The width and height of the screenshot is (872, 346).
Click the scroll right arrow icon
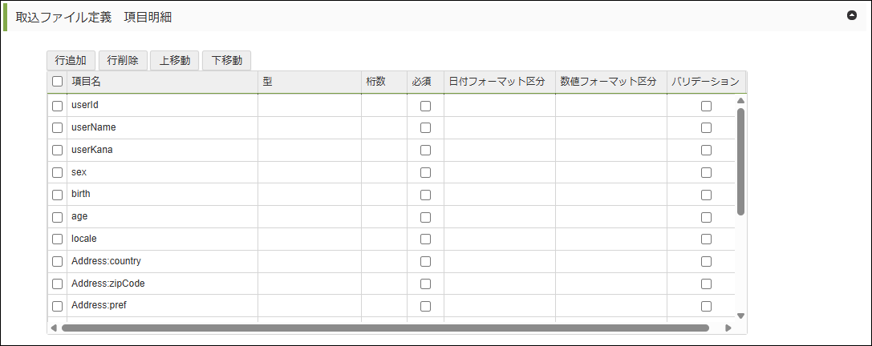pyautogui.click(x=728, y=328)
